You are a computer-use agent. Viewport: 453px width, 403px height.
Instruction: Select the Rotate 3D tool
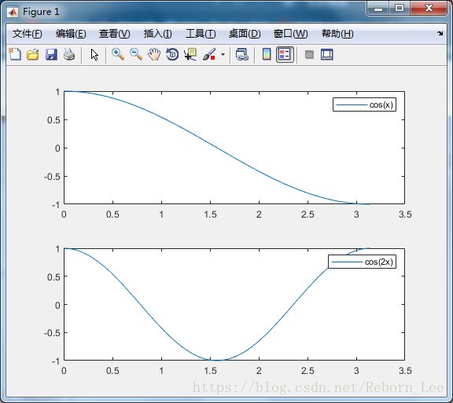coord(172,54)
